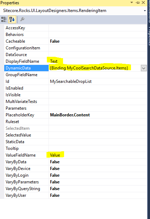
Task: Expand the DynamicData value dropdown arrow
Action: click(144, 68)
